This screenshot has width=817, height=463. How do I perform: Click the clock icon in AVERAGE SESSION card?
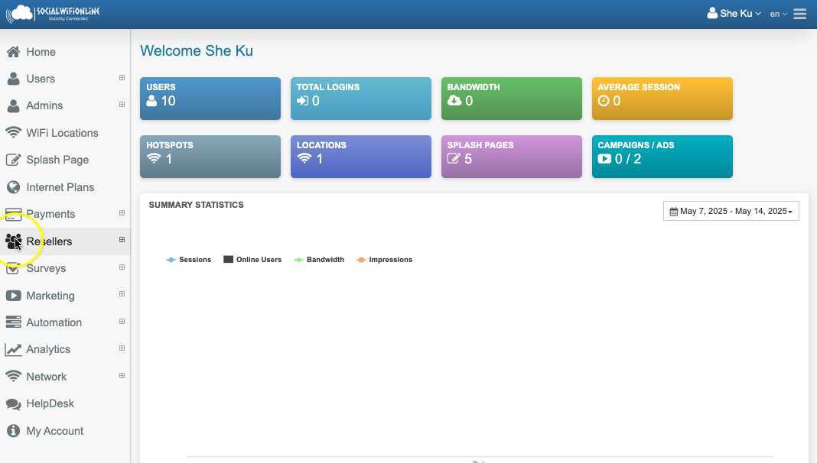click(604, 101)
